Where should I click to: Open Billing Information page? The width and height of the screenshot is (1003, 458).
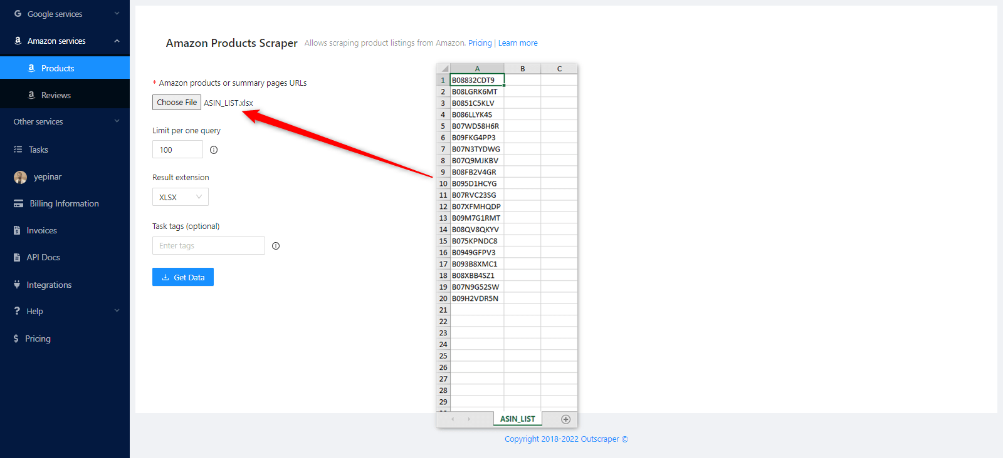65,203
